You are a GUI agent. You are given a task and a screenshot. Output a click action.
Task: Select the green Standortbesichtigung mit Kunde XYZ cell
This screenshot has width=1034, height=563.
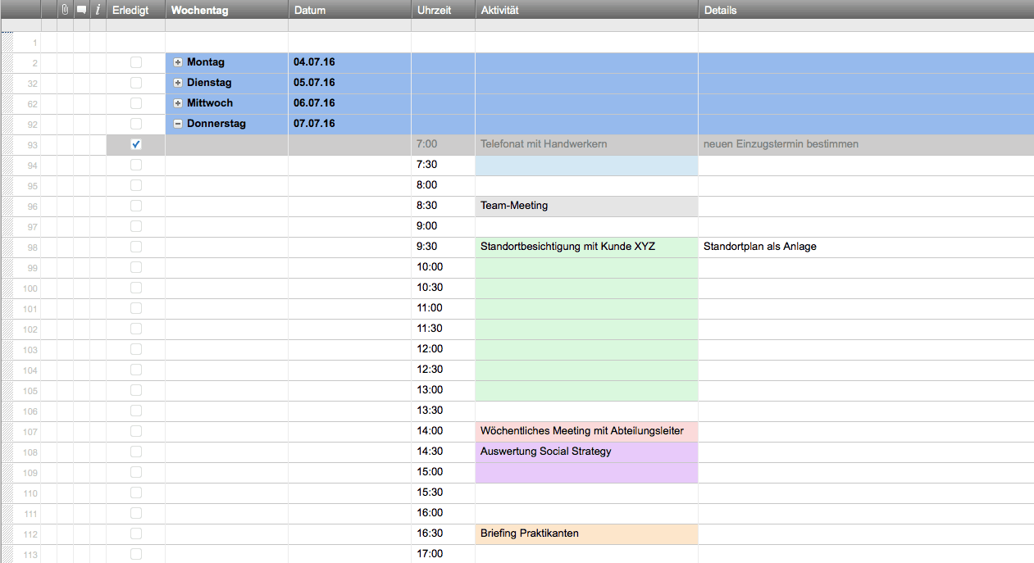point(586,247)
